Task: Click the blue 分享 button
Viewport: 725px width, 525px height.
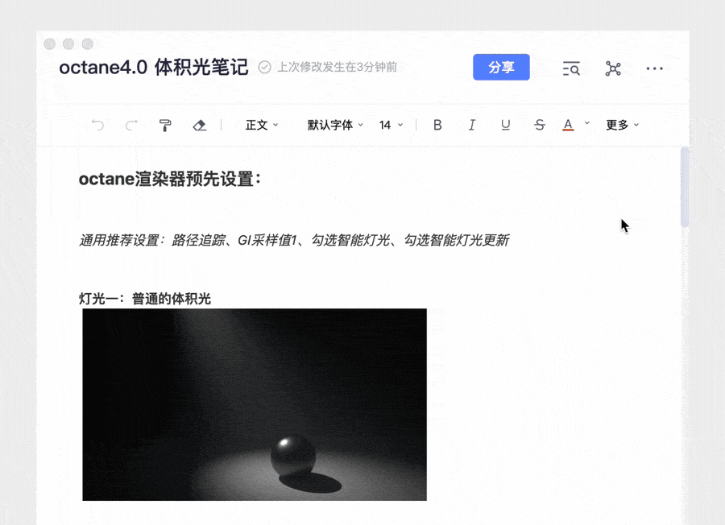Action: click(501, 68)
